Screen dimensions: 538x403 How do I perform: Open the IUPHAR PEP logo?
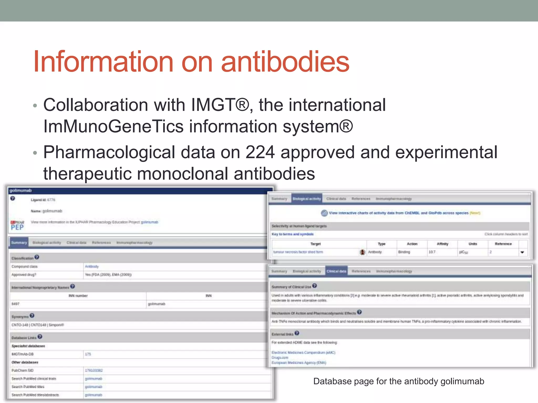click(x=17, y=225)
